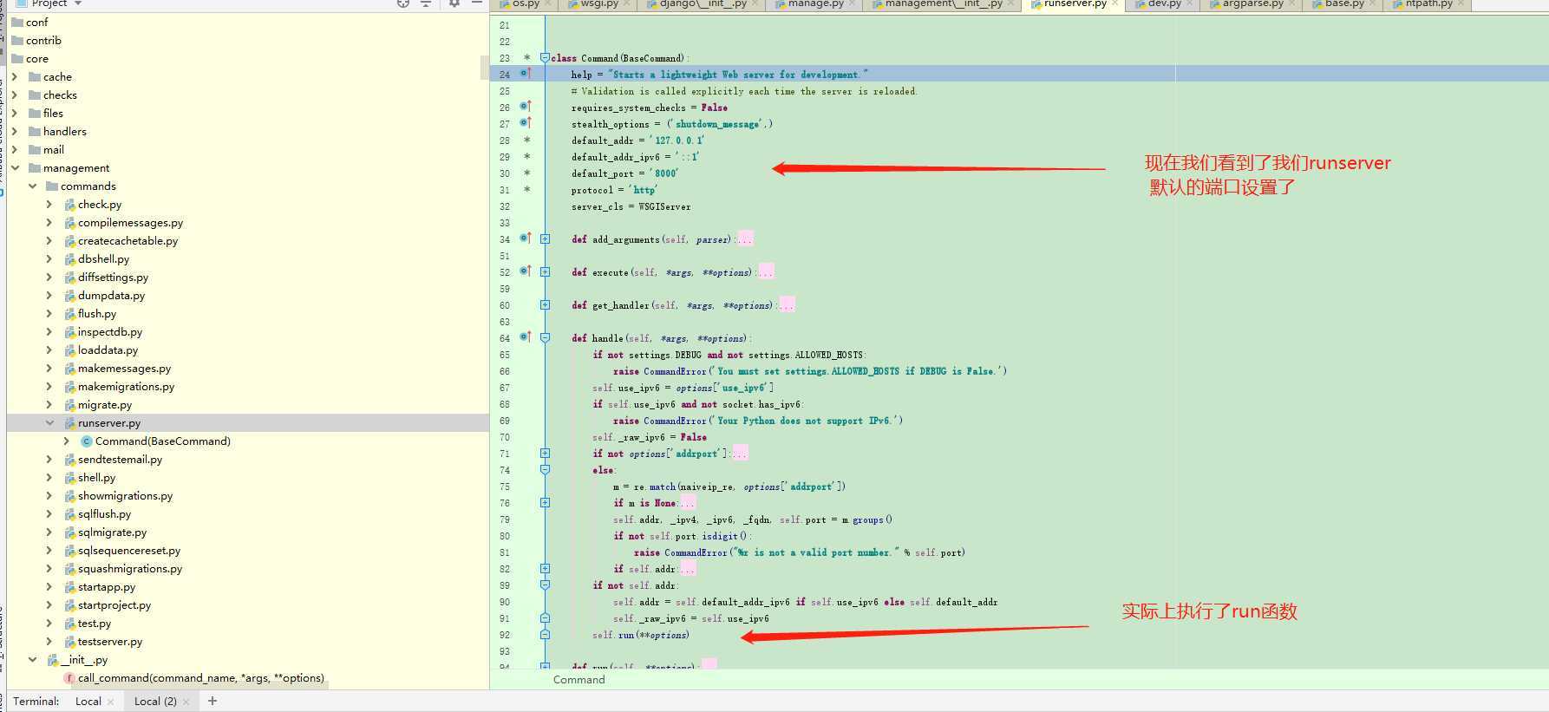The image size is (1549, 712).
Task: Expand Command(BaseCommand) class node
Action: pos(67,441)
